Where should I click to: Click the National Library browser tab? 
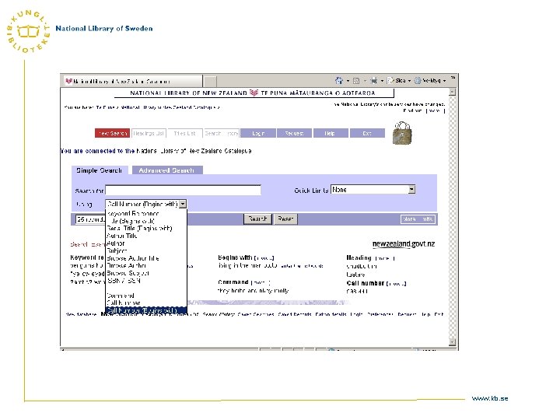coord(133,81)
